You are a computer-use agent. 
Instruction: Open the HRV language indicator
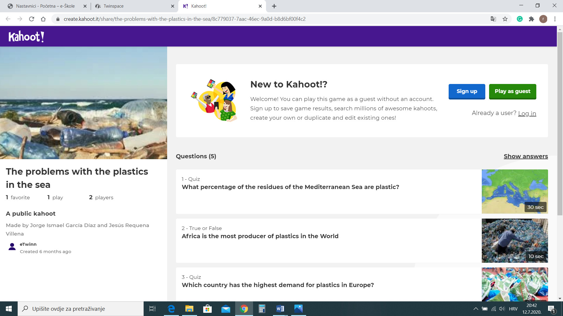(x=513, y=309)
